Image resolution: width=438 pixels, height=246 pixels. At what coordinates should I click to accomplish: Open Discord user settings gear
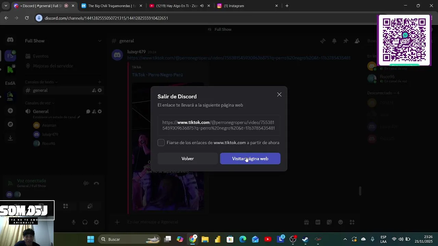[96, 222]
